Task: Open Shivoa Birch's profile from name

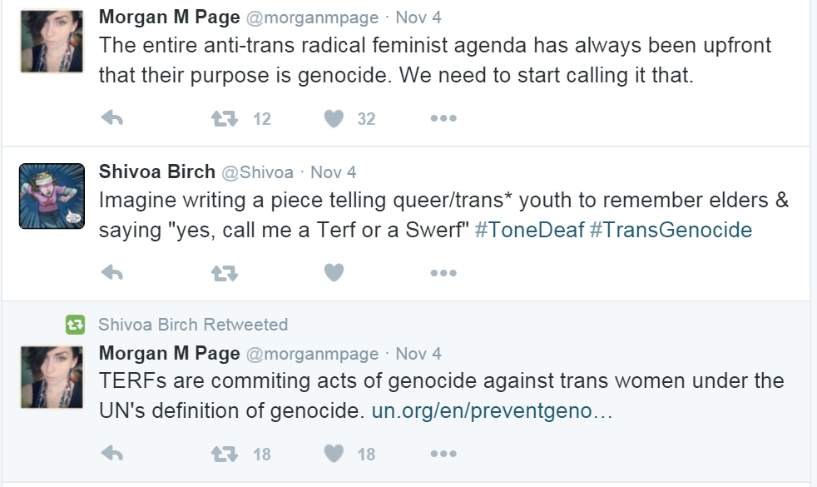Action: [156, 171]
